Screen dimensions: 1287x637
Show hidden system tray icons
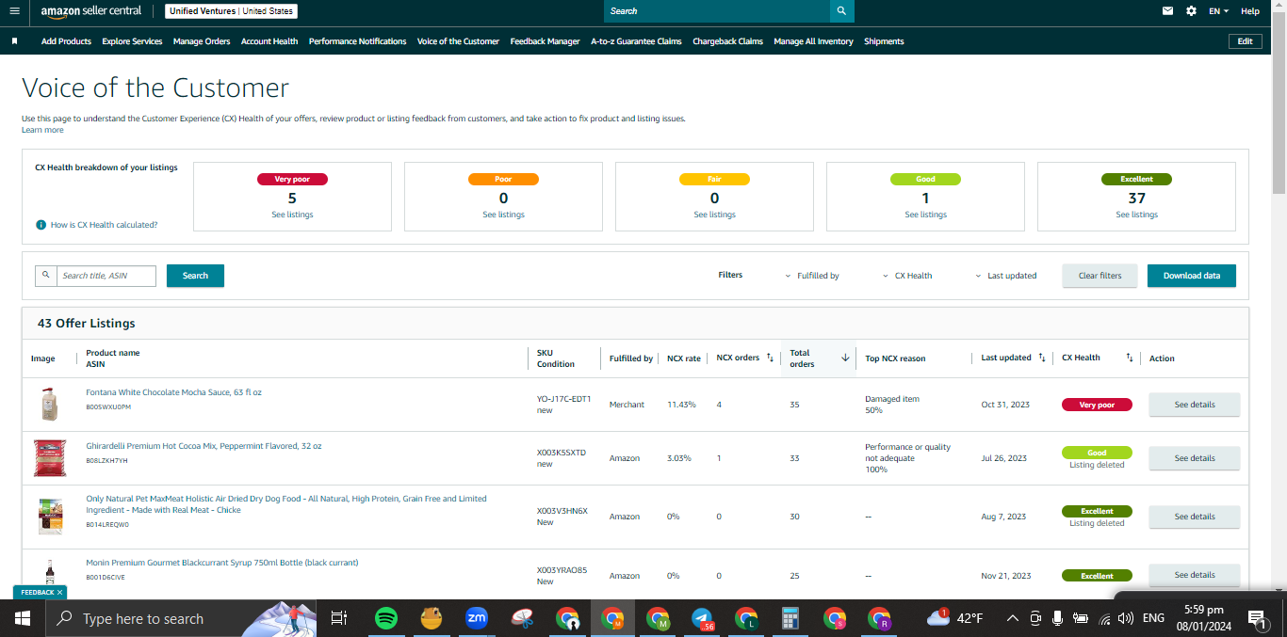click(x=1012, y=618)
